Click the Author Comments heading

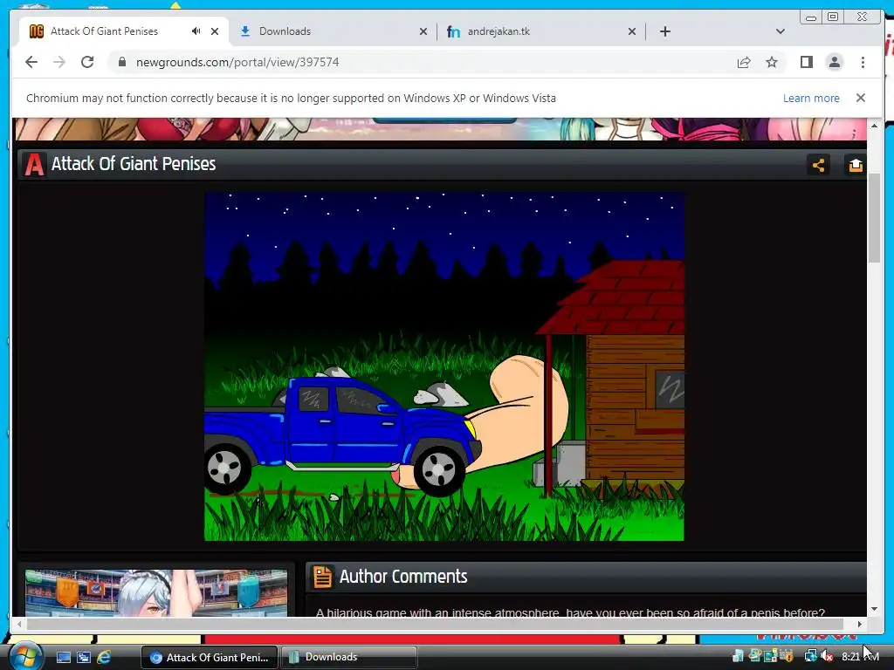(x=403, y=577)
